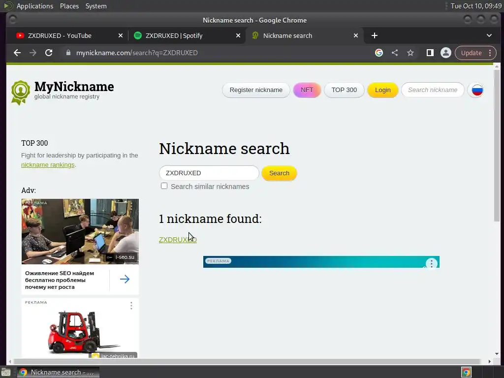
Task: Close the Spotify tab
Action: pos(238,35)
